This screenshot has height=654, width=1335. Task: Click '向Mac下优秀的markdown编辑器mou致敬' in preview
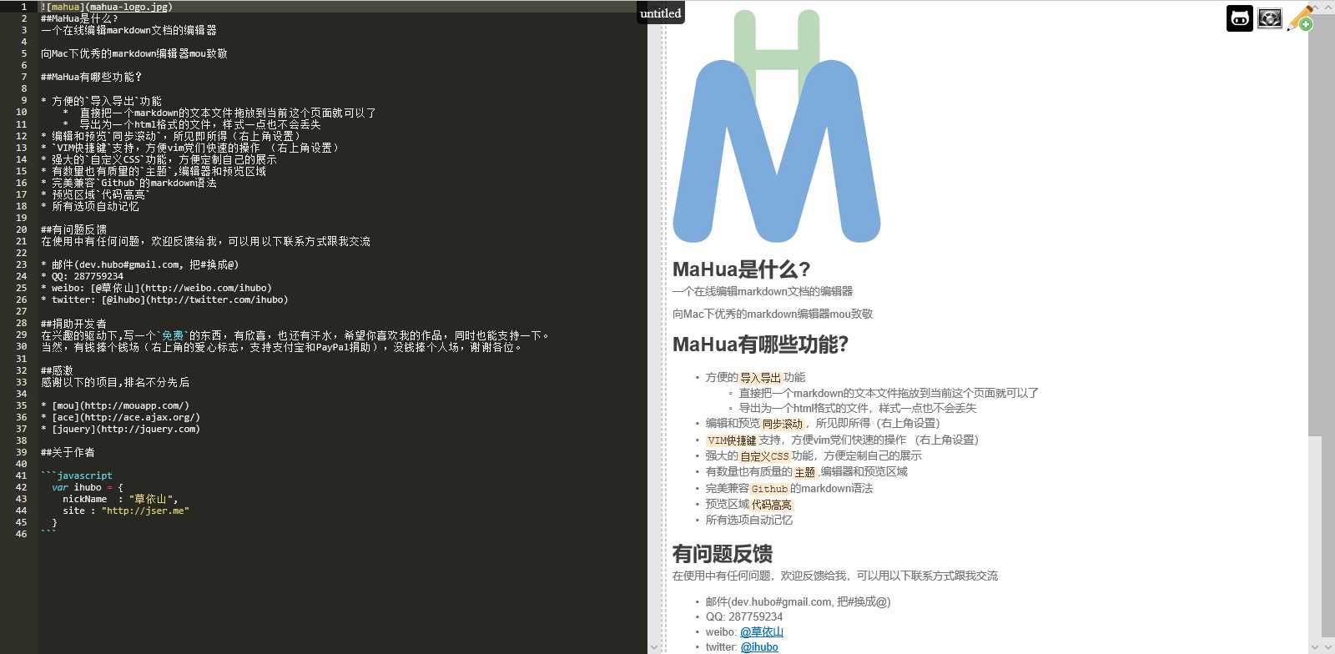(773, 314)
